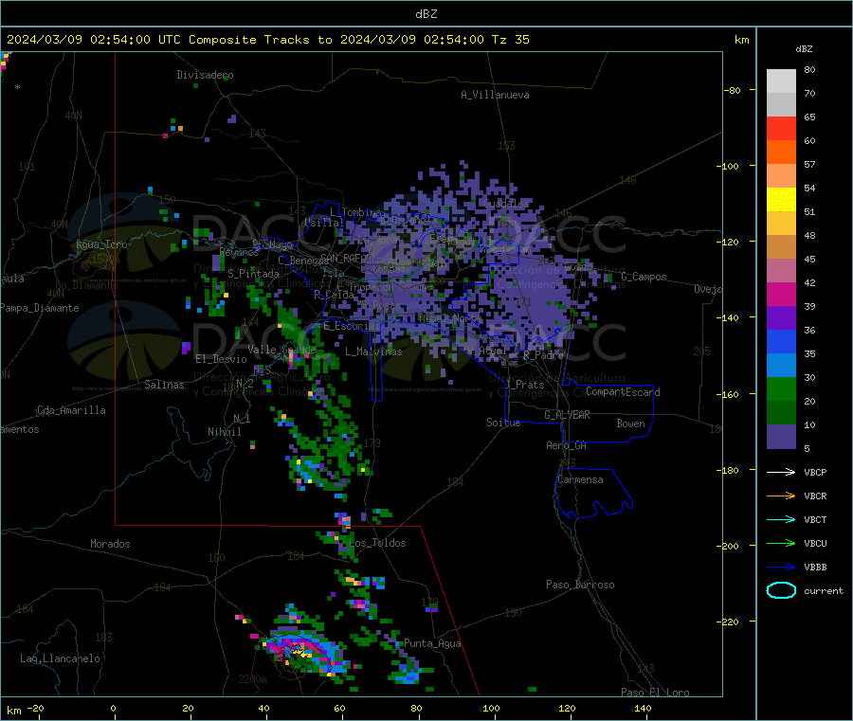Click the 'Soitue' map label
Screen dimensions: 853x721
[503, 423]
